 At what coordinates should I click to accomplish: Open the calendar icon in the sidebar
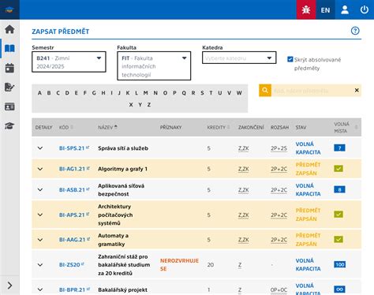coord(9,68)
